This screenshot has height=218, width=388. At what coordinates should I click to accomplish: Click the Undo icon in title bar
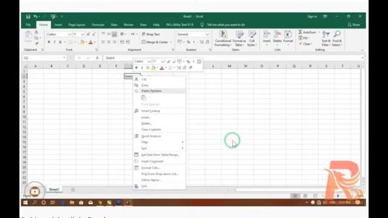pyautogui.click(x=36, y=16)
